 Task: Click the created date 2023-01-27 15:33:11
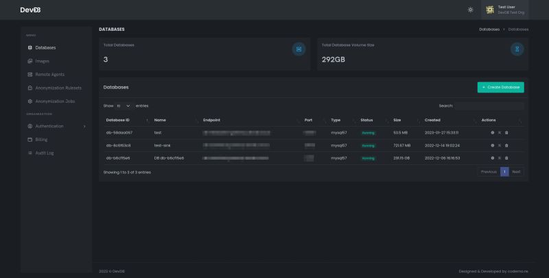click(441, 133)
